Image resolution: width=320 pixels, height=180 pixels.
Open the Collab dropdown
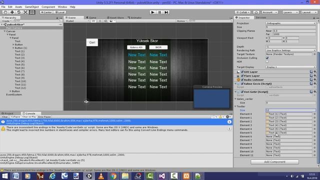pos(242,12)
